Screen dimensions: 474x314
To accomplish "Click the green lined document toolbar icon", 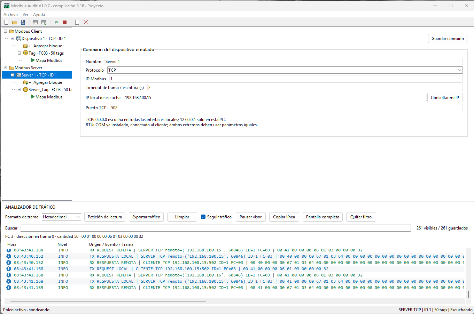I will (77, 22).
